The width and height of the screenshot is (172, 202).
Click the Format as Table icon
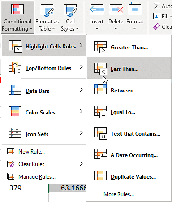tap(47, 10)
